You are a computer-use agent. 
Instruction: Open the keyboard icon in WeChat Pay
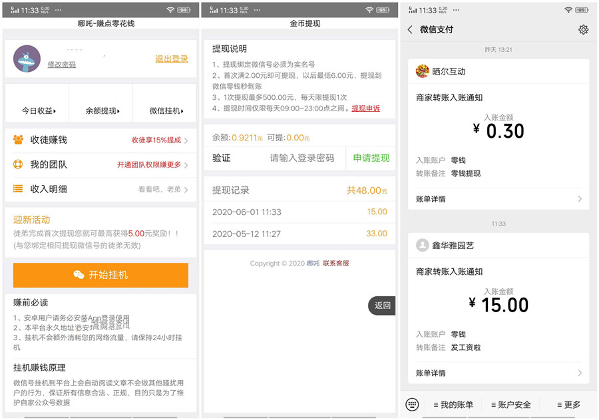click(412, 404)
